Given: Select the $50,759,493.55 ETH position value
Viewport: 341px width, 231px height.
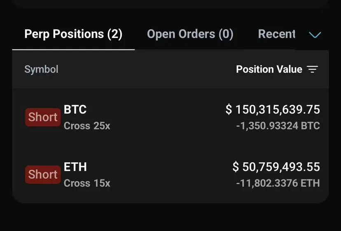Looking at the screenshot, I should click(x=276, y=167).
